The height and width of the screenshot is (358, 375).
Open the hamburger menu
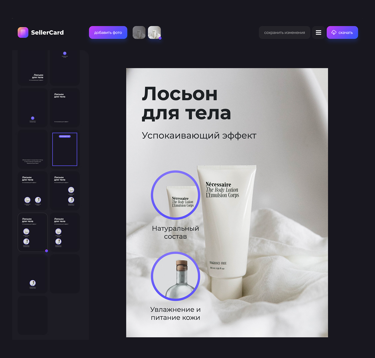click(x=318, y=33)
